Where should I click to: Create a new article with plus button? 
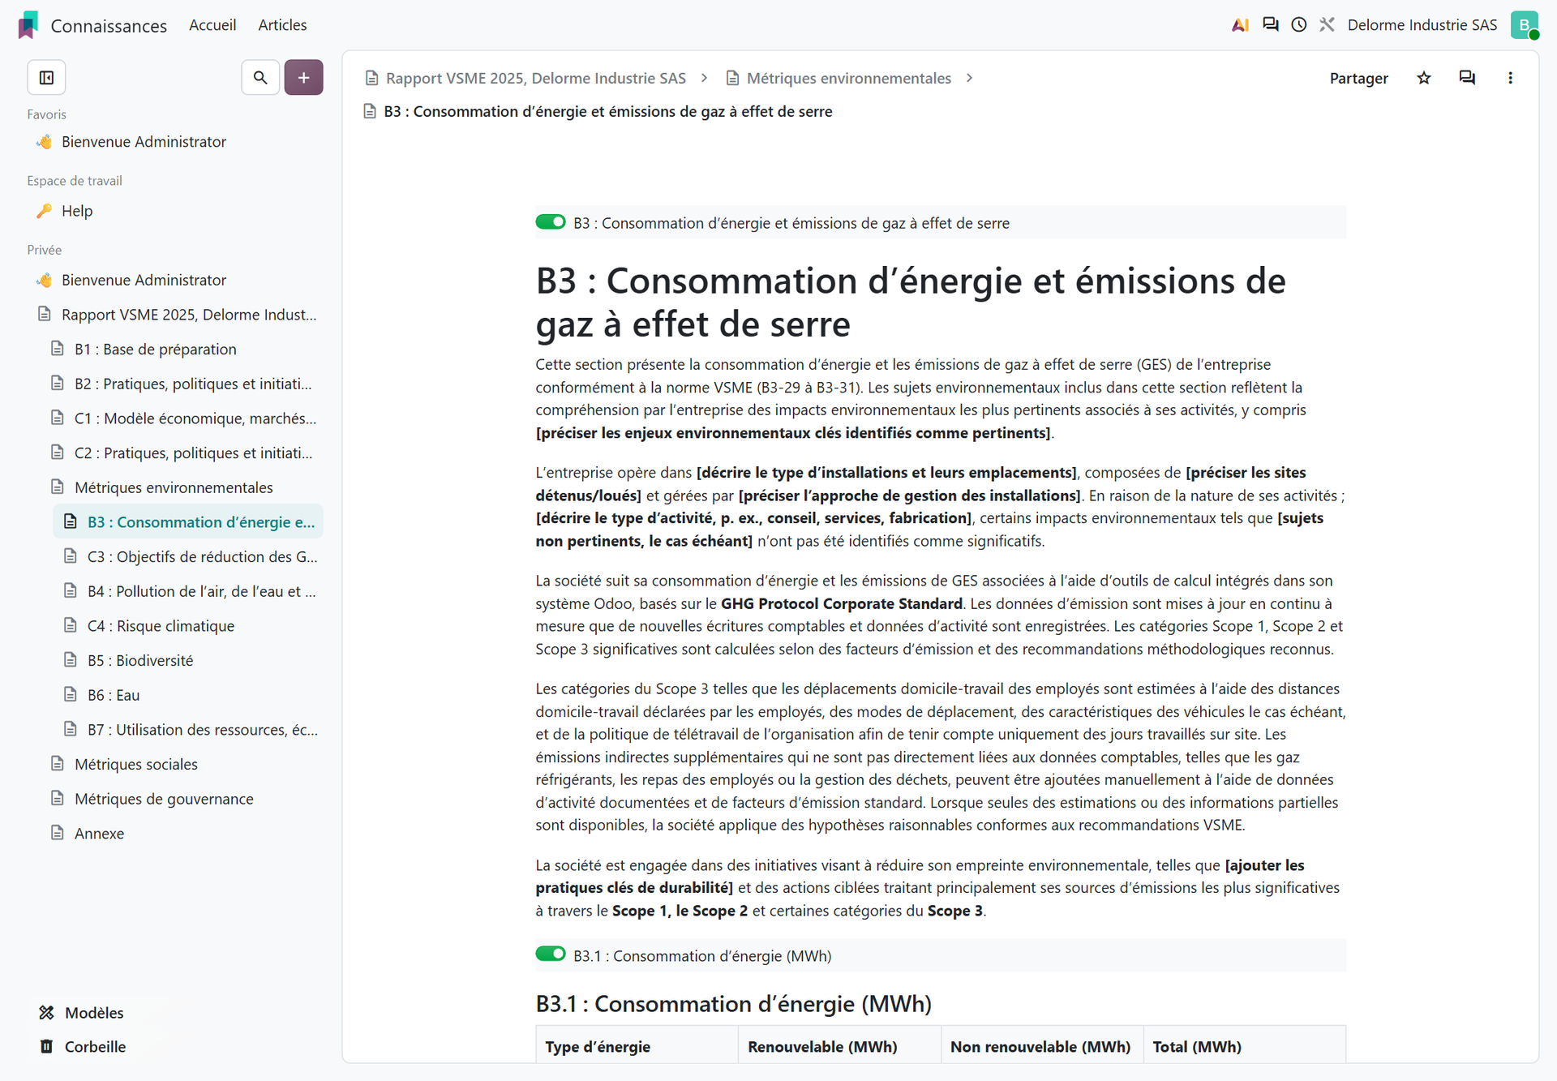pyautogui.click(x=303, y=78)
